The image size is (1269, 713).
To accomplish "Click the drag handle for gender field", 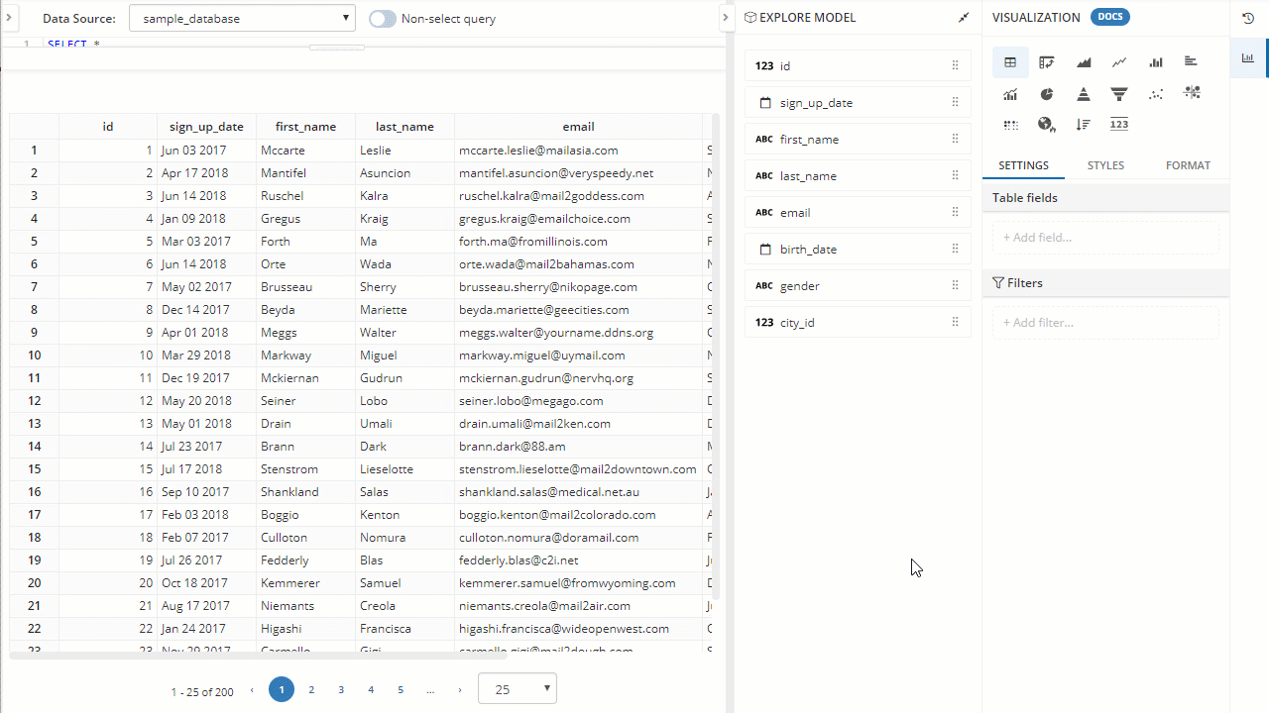I will coord(955,285).
